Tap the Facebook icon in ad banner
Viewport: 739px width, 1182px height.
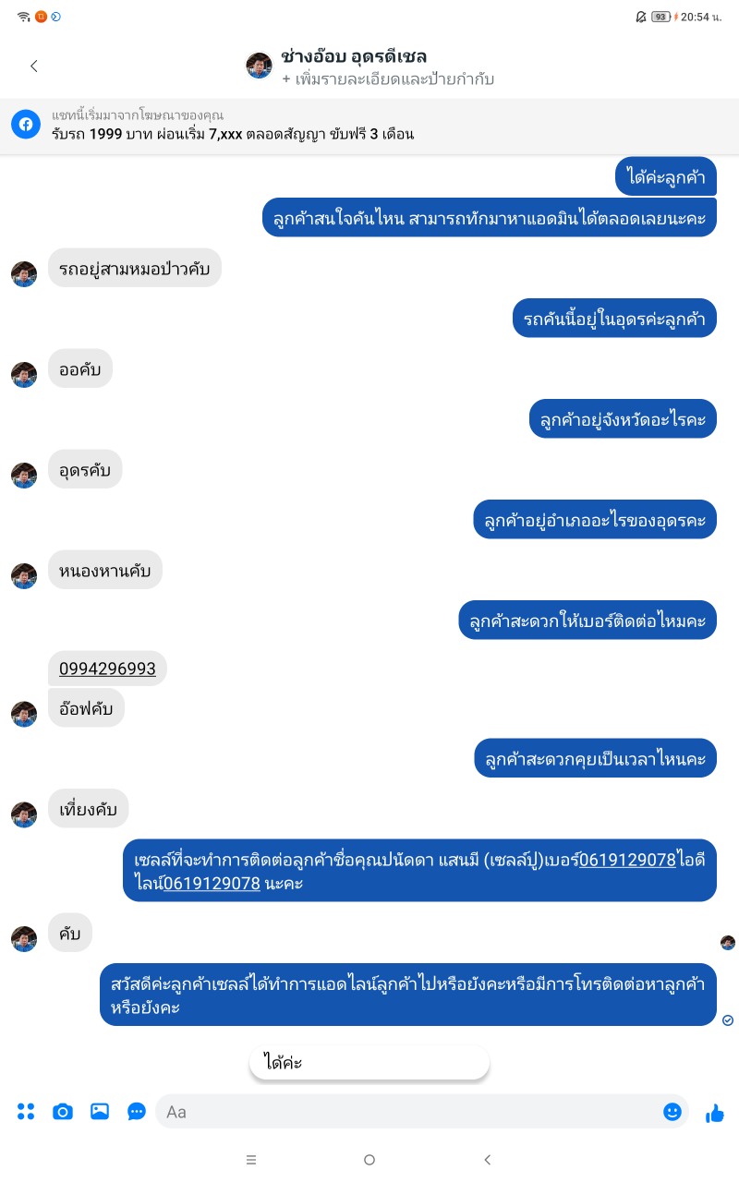[x=26, y=125]
